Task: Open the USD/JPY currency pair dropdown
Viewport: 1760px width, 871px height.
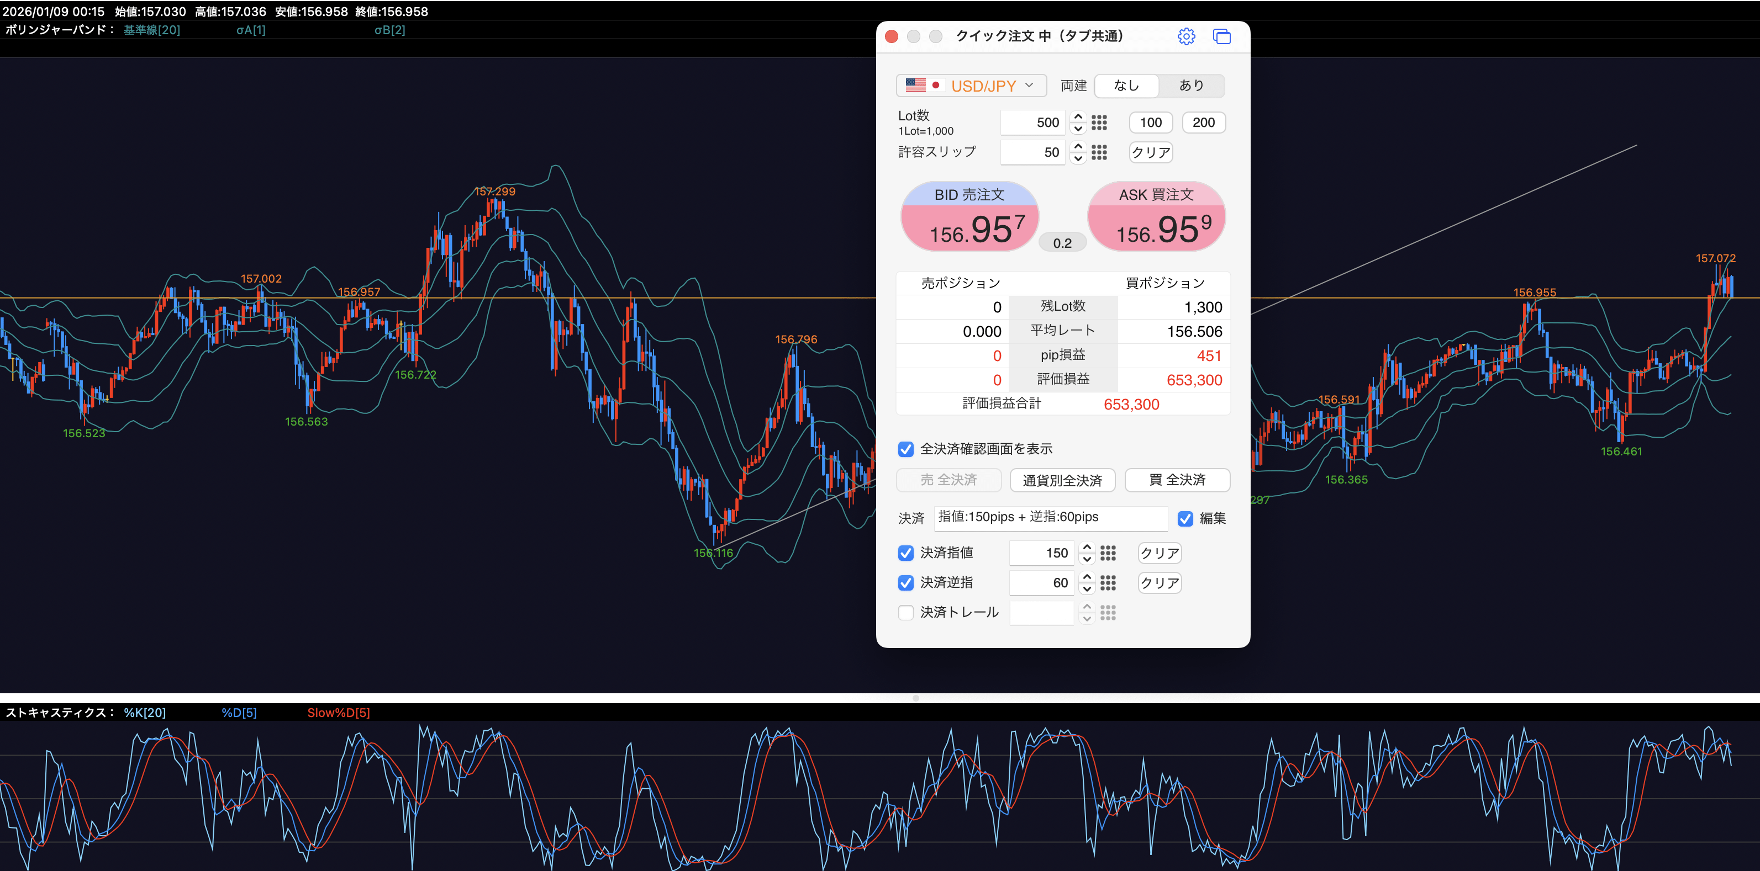Action: point(971,86)
